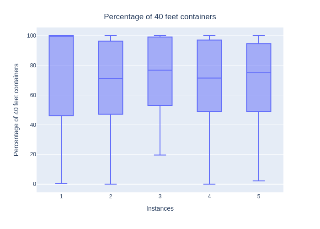This screenshot has width=320, height=229.
Task: Click the chart title "Percentage of 40 feet containers"
Action: (160, 17)
